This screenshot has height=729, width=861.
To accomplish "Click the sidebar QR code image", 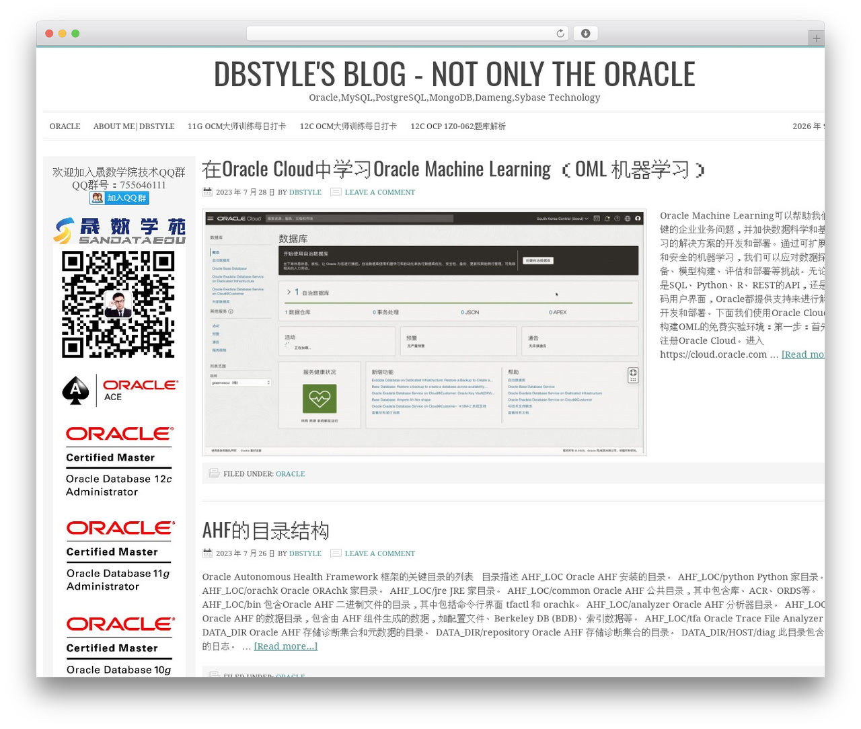I will coord(118,304).
